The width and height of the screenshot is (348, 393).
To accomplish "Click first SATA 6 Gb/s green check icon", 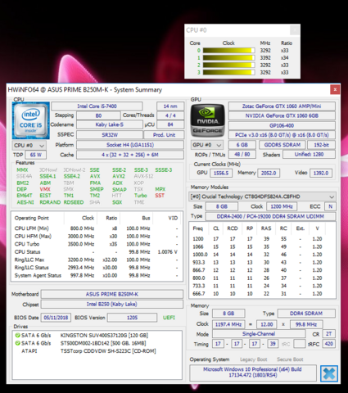I will [18, 335].
